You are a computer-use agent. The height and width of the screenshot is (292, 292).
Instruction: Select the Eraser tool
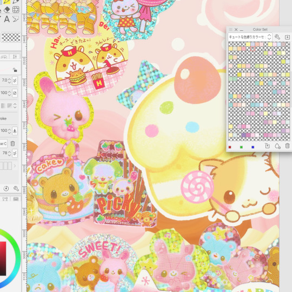tap(7, 10)
